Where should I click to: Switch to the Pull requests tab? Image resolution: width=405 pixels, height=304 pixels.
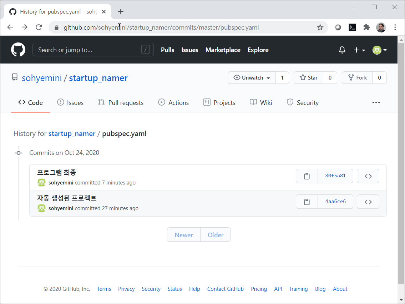pyautogui.click(x=121, y=102)
